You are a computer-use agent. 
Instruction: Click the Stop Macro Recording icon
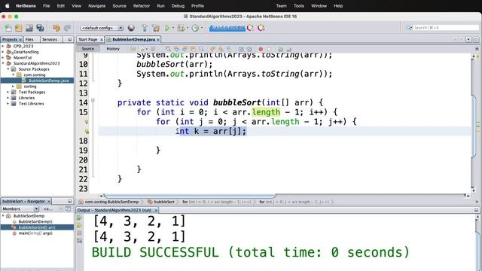click(x=269, y=49)
